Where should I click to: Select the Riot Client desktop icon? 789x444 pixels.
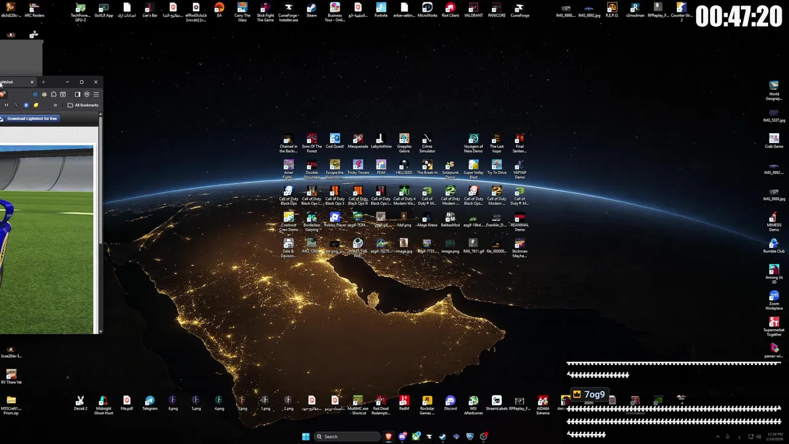451,10
